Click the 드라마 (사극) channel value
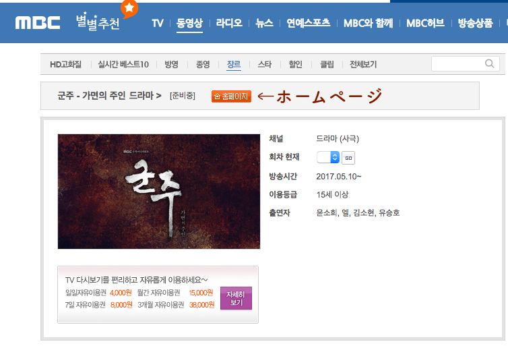The width and height of the screenshot is (508, 348). (x=338, y=139)
